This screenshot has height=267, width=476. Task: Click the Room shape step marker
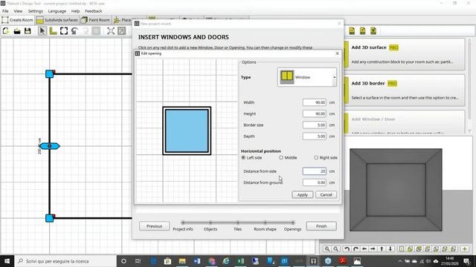[x=265, y=222]
